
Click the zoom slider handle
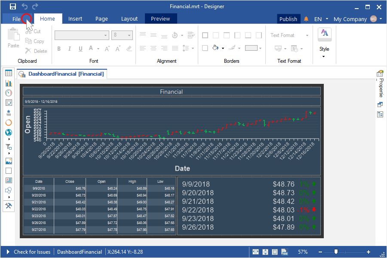[x=336, y=252]
